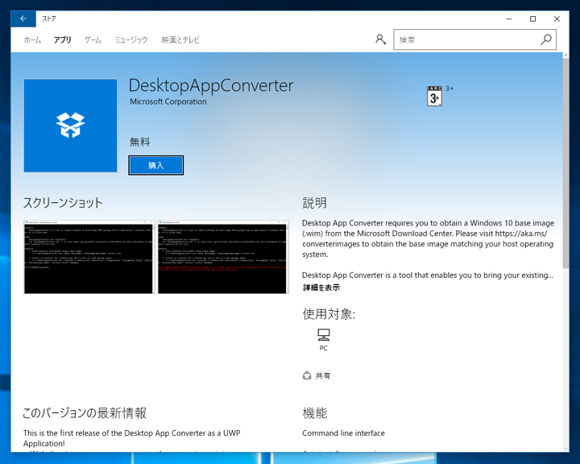Image resolution: width=580 pixels, height=464 pixels.
Task: Maximize the Store window
Action: click(x=532, y=19)
